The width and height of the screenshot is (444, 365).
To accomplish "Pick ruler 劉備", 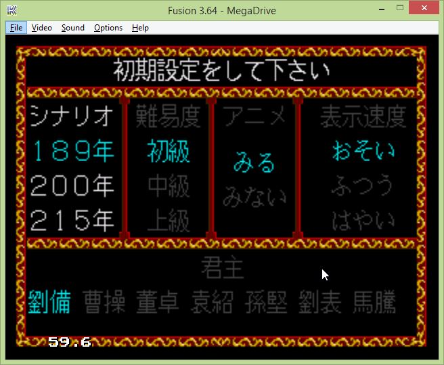I will pyautogui.click(x=49, y=301).
